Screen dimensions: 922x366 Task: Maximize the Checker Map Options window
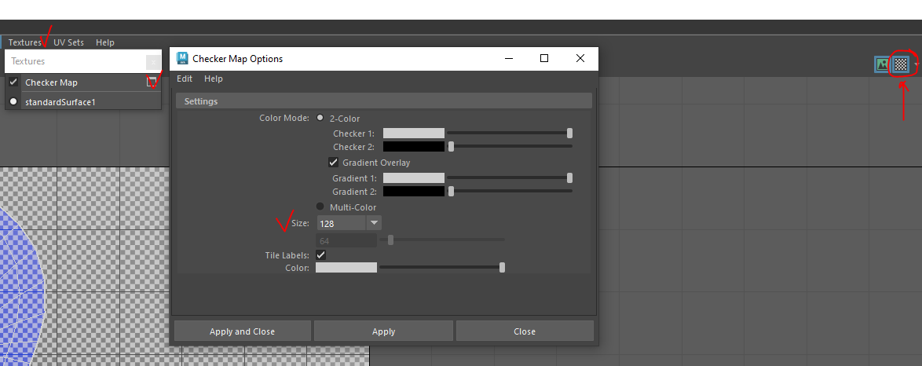point(544,58)
